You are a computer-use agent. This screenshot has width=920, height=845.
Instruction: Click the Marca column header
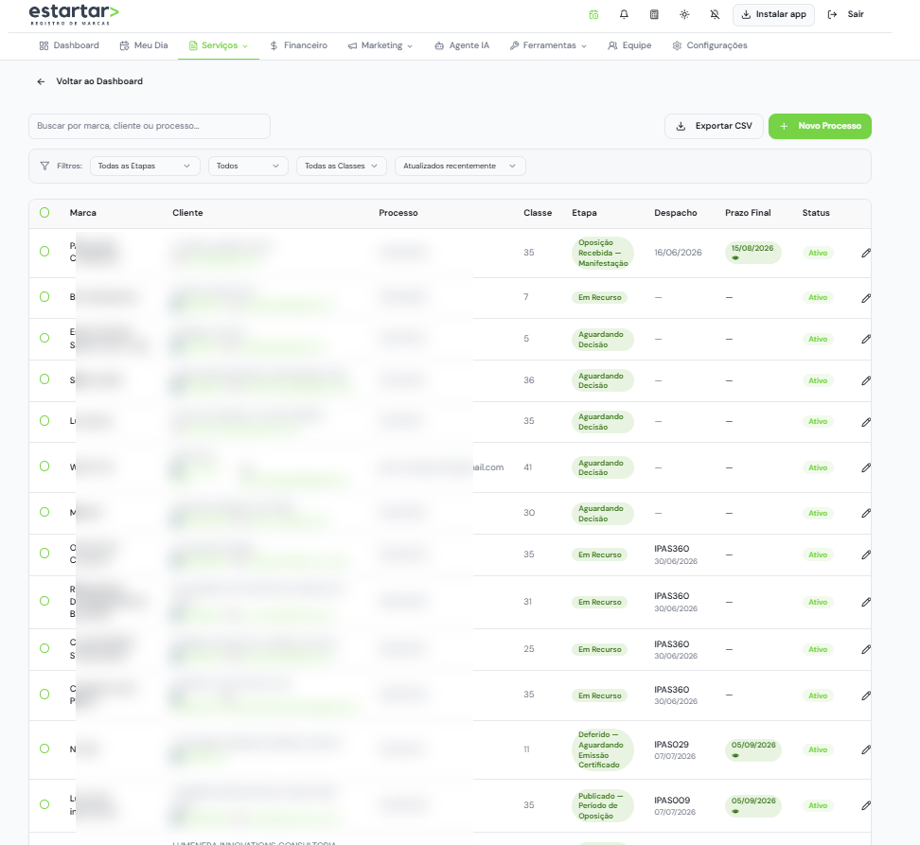click(82, 213)
